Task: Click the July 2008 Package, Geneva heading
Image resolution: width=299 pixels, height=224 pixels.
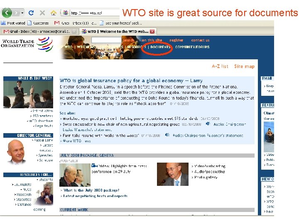Action: coord(87,156)
